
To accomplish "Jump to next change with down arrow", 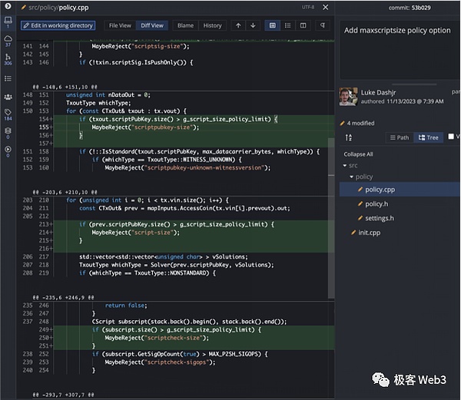I will coord(253,25).
